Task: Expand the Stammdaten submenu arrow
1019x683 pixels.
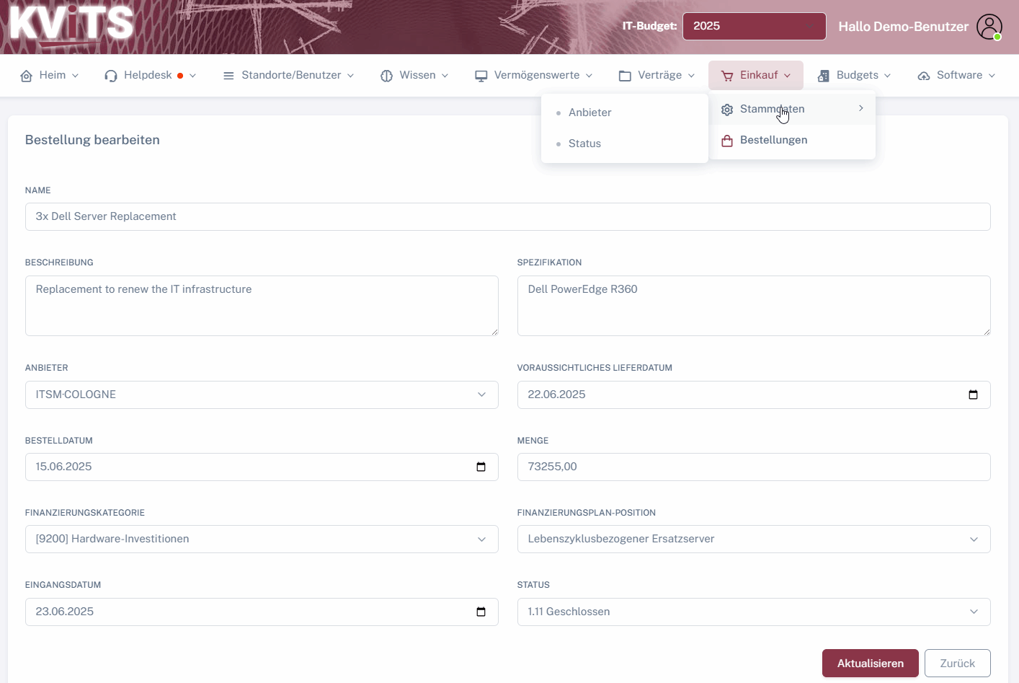Action: coord(861,108)
